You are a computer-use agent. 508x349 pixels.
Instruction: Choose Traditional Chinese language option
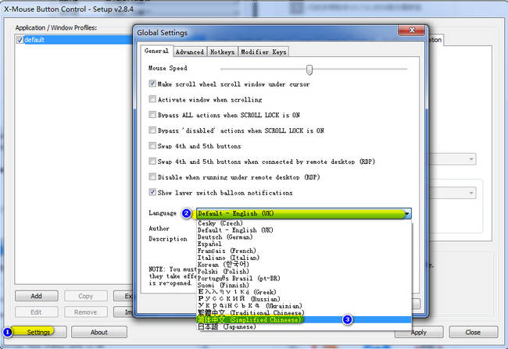pos(304,313)
